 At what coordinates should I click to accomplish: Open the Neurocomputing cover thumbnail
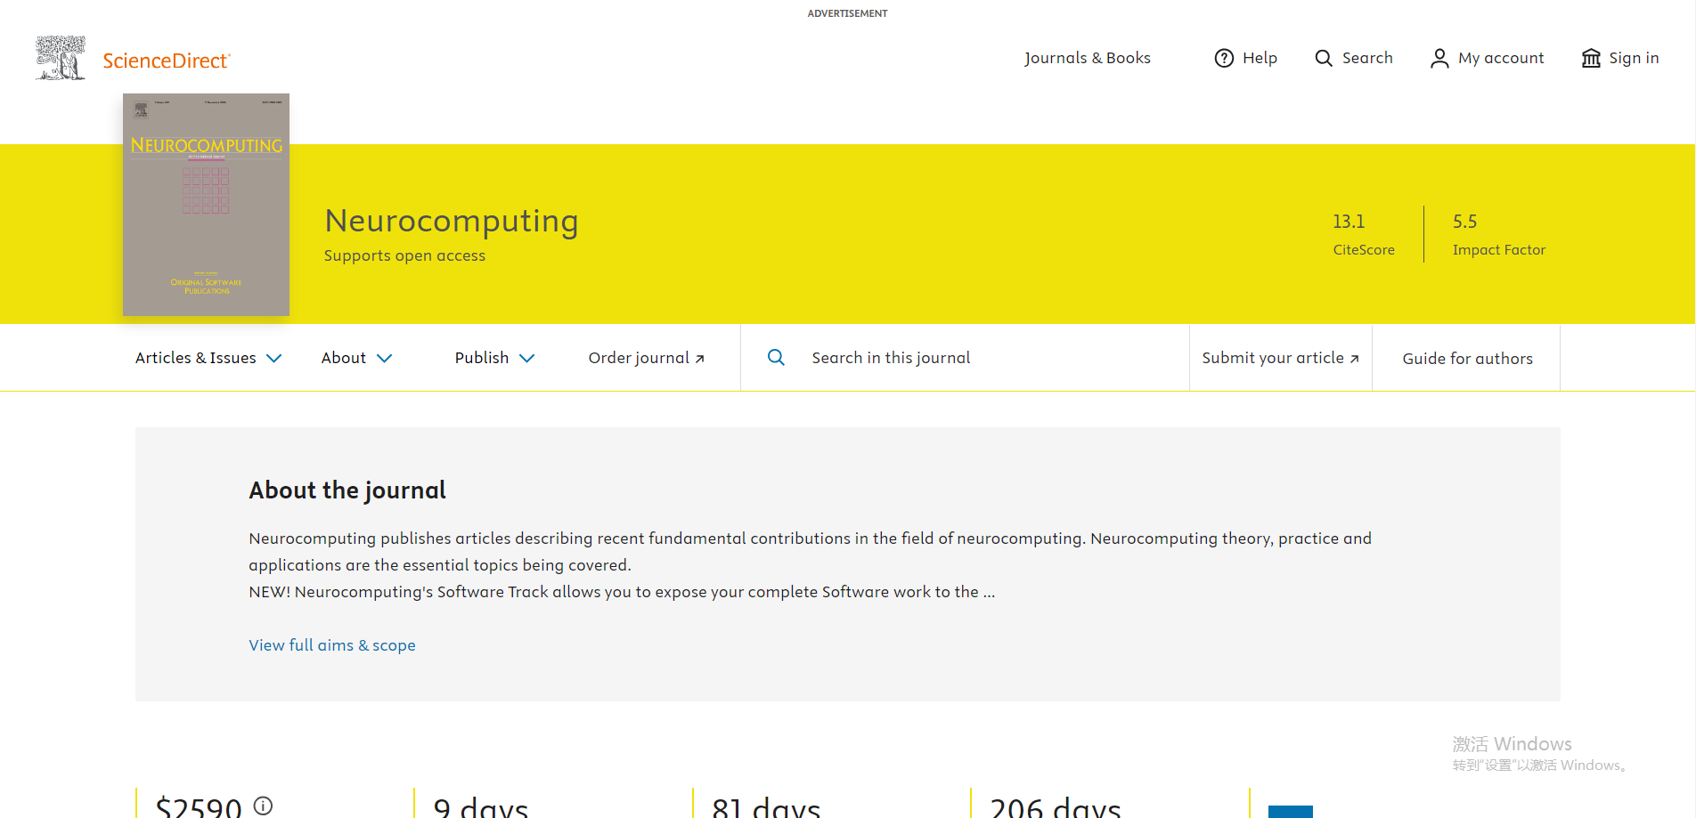(206, 205)
